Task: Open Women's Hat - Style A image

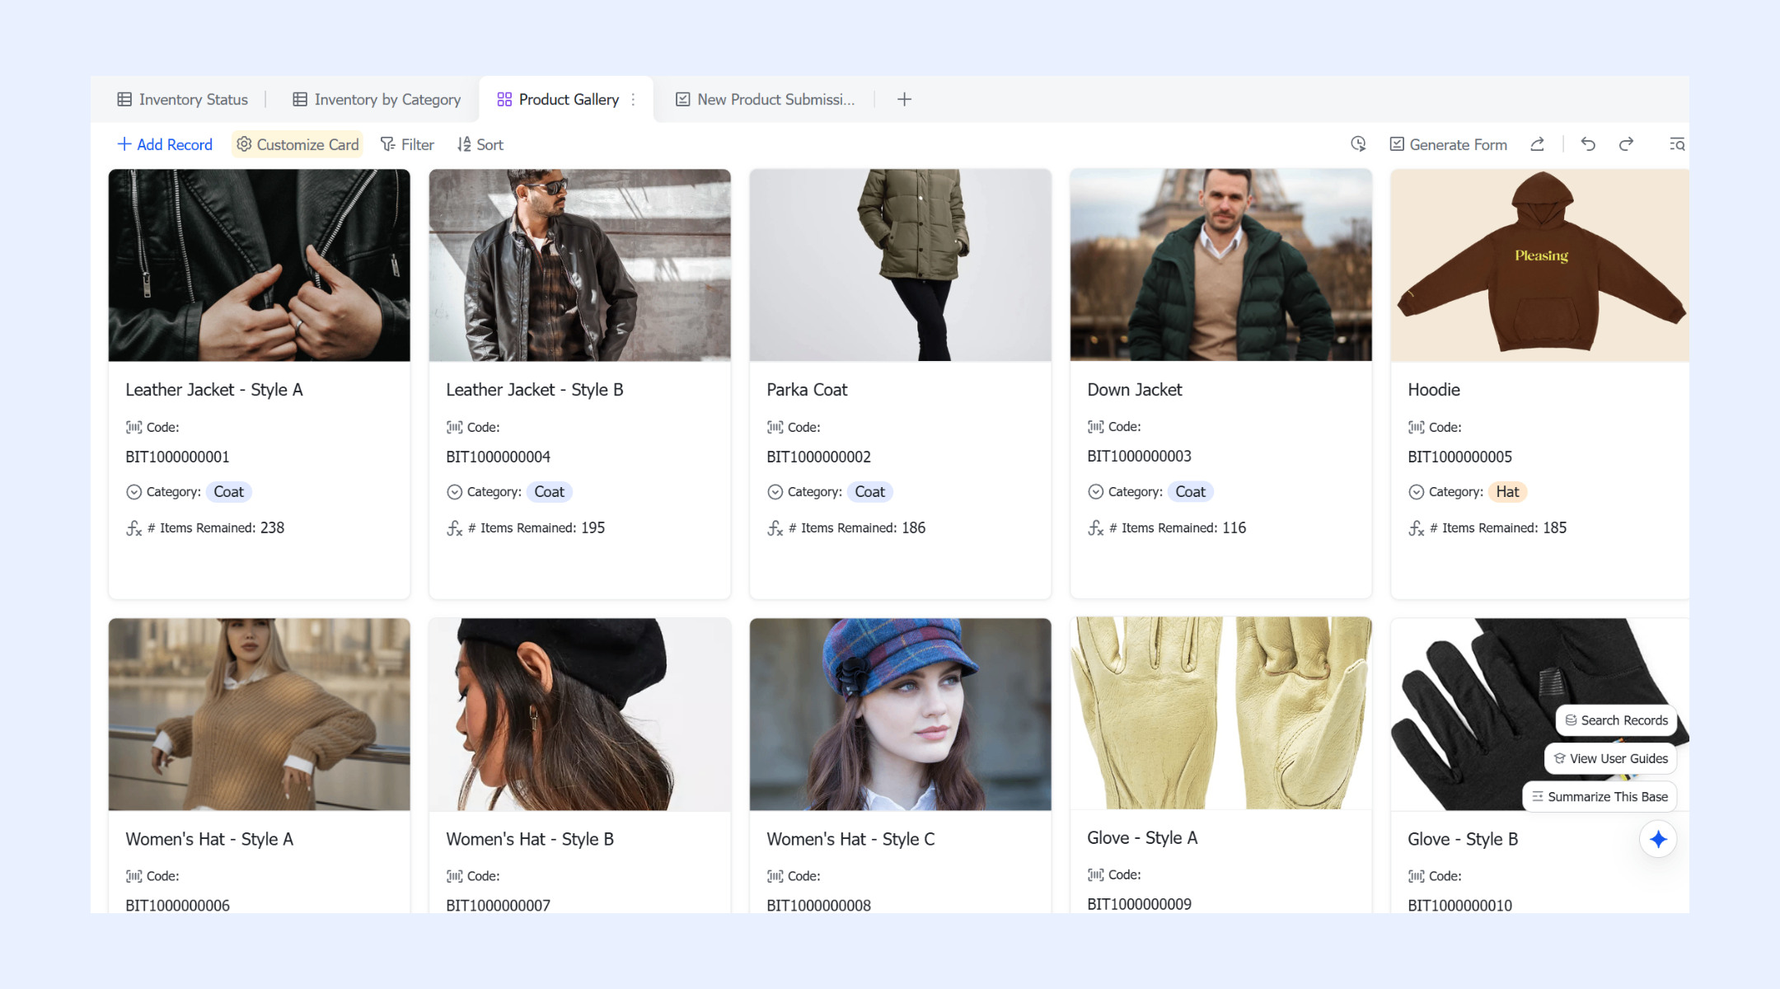Action: tap(260, 715)
